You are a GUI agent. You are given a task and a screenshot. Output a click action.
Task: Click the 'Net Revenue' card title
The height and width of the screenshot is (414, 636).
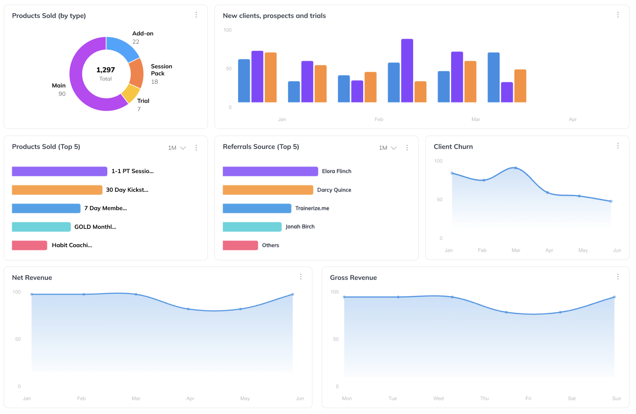(32, 278)
